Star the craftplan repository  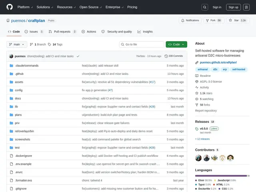pos(238,20)
